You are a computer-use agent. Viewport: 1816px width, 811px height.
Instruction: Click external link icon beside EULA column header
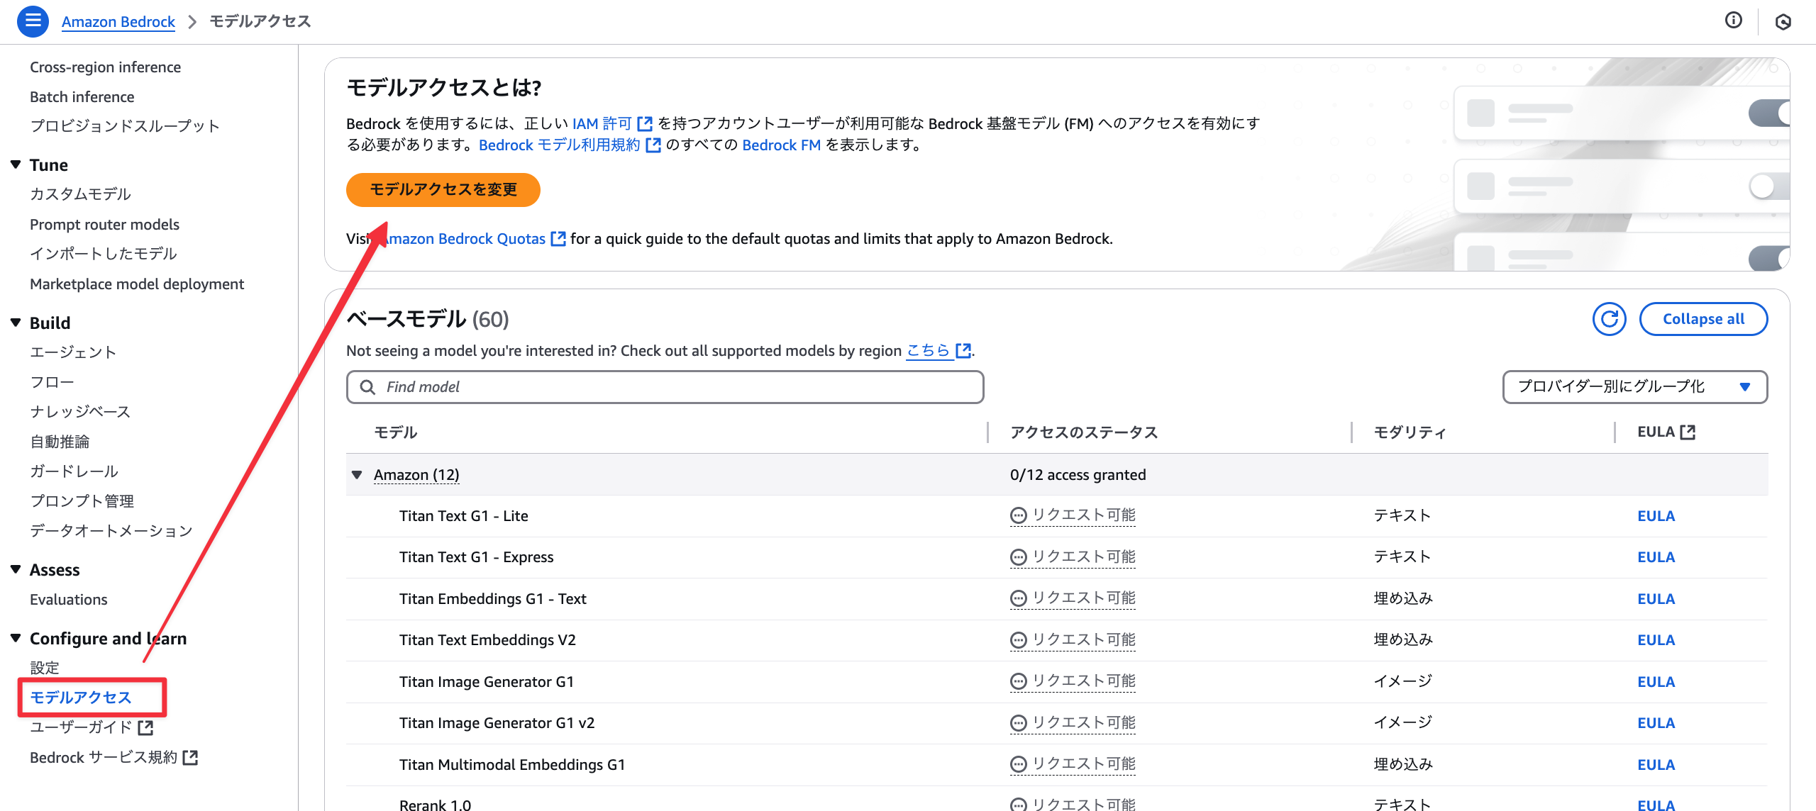[x=1688, y=432]
